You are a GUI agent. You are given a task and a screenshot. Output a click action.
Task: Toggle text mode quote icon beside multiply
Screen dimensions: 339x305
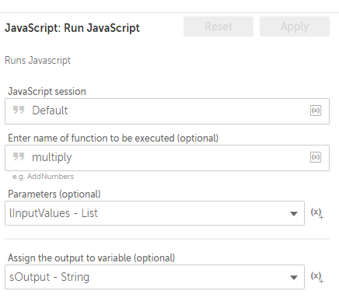tap(19, 156)
